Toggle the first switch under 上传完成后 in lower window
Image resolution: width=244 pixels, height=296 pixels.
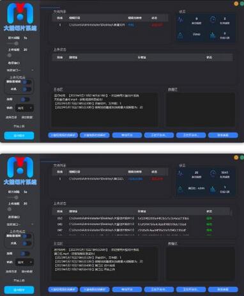pyautogui.click(x=27, y=236)
